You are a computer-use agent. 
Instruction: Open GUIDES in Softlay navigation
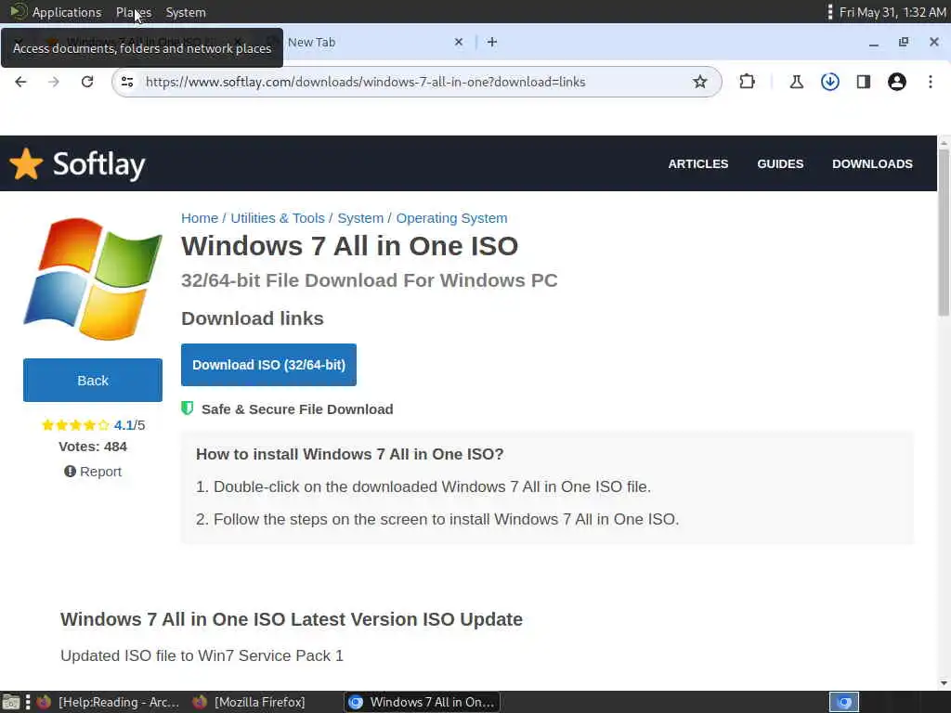[x=780, y=163]
